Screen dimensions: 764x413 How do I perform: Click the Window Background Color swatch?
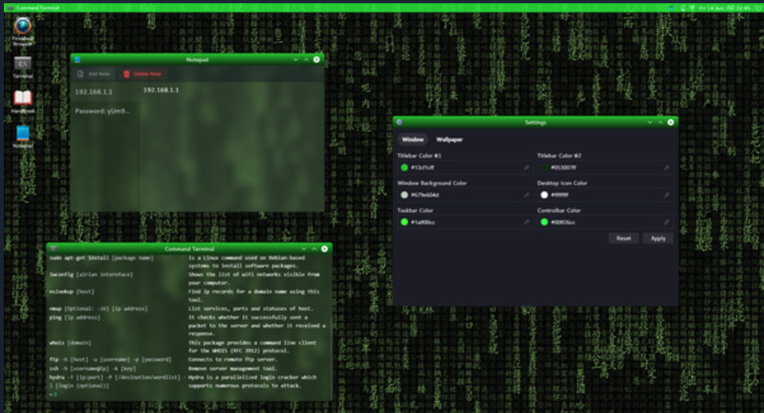pyautogui.click(x=404, y=195)
